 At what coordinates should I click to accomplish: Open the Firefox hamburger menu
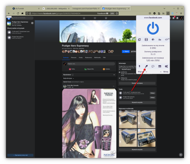[181, 13]
